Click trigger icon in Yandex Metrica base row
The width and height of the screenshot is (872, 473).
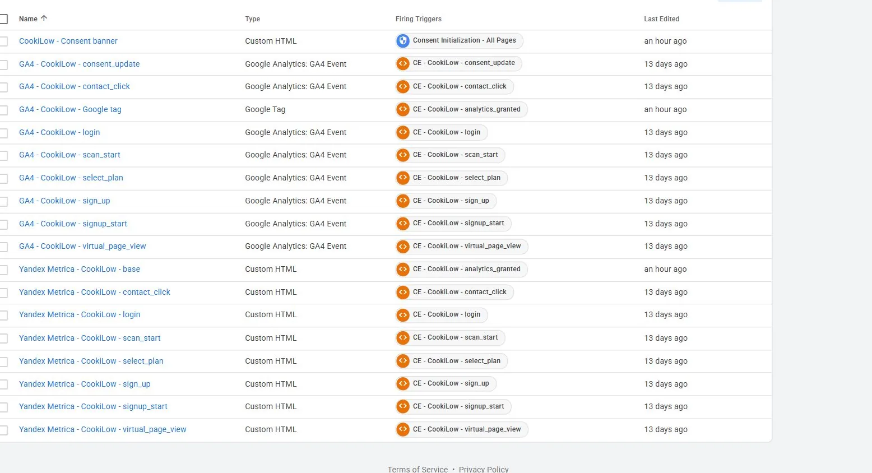click(403, 269)
